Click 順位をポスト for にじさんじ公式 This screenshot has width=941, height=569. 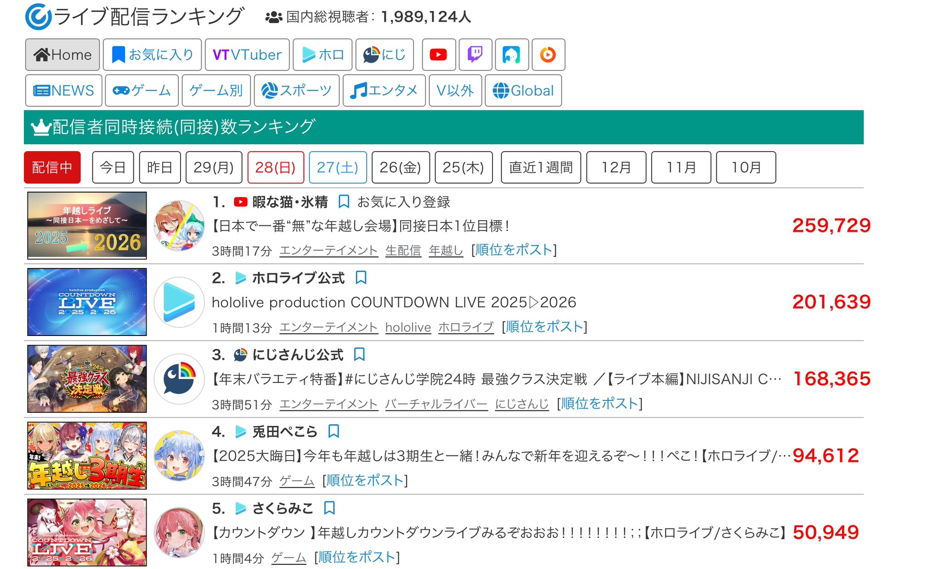599,404
